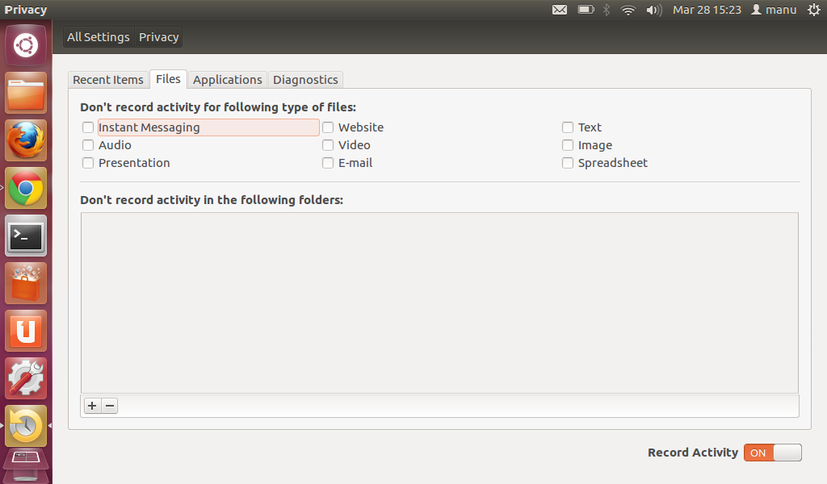Launch Google Chrome from the dock
Image resolution: width=827 pixels, height=484 pixels.
26,189
